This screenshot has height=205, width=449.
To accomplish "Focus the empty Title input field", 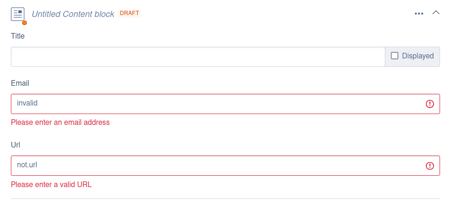I will point(198,57).
